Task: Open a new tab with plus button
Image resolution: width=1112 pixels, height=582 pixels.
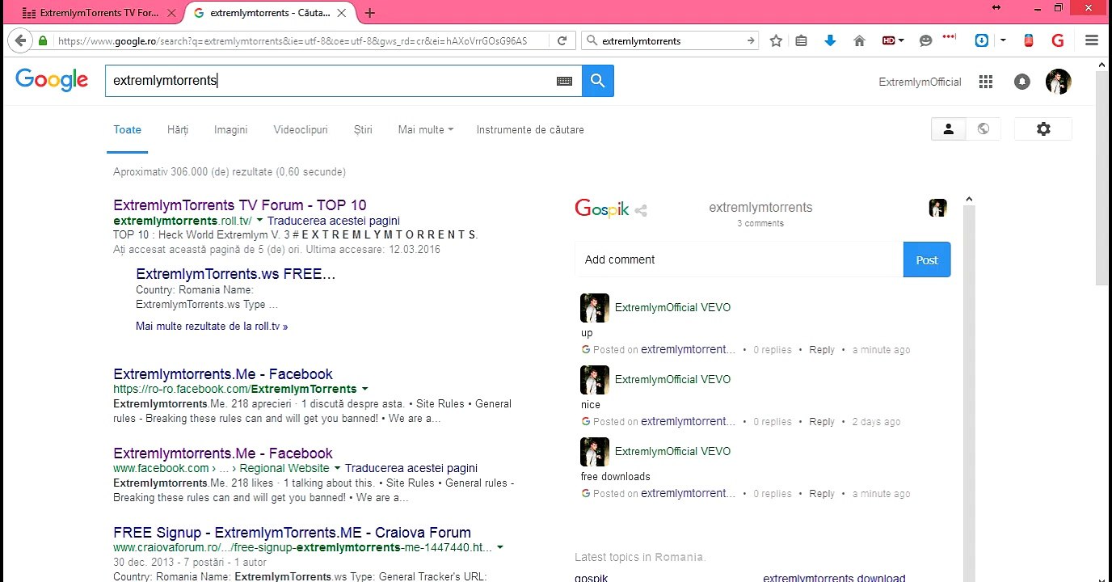Action: click(x=370, y=13)
